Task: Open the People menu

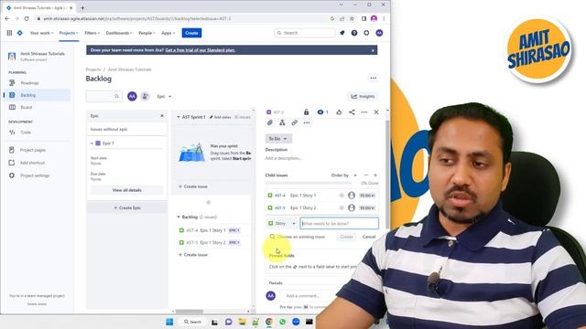Action: (146, 33)
